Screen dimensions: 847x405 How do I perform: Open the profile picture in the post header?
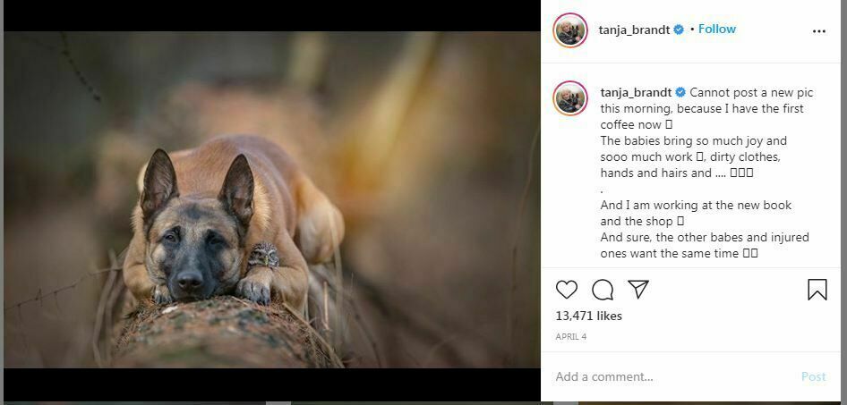tap(570, 30)
